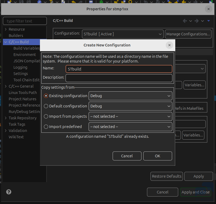Select Build Variables under C/C++ Build
216x204 pixels.
[x=27, y=48]
